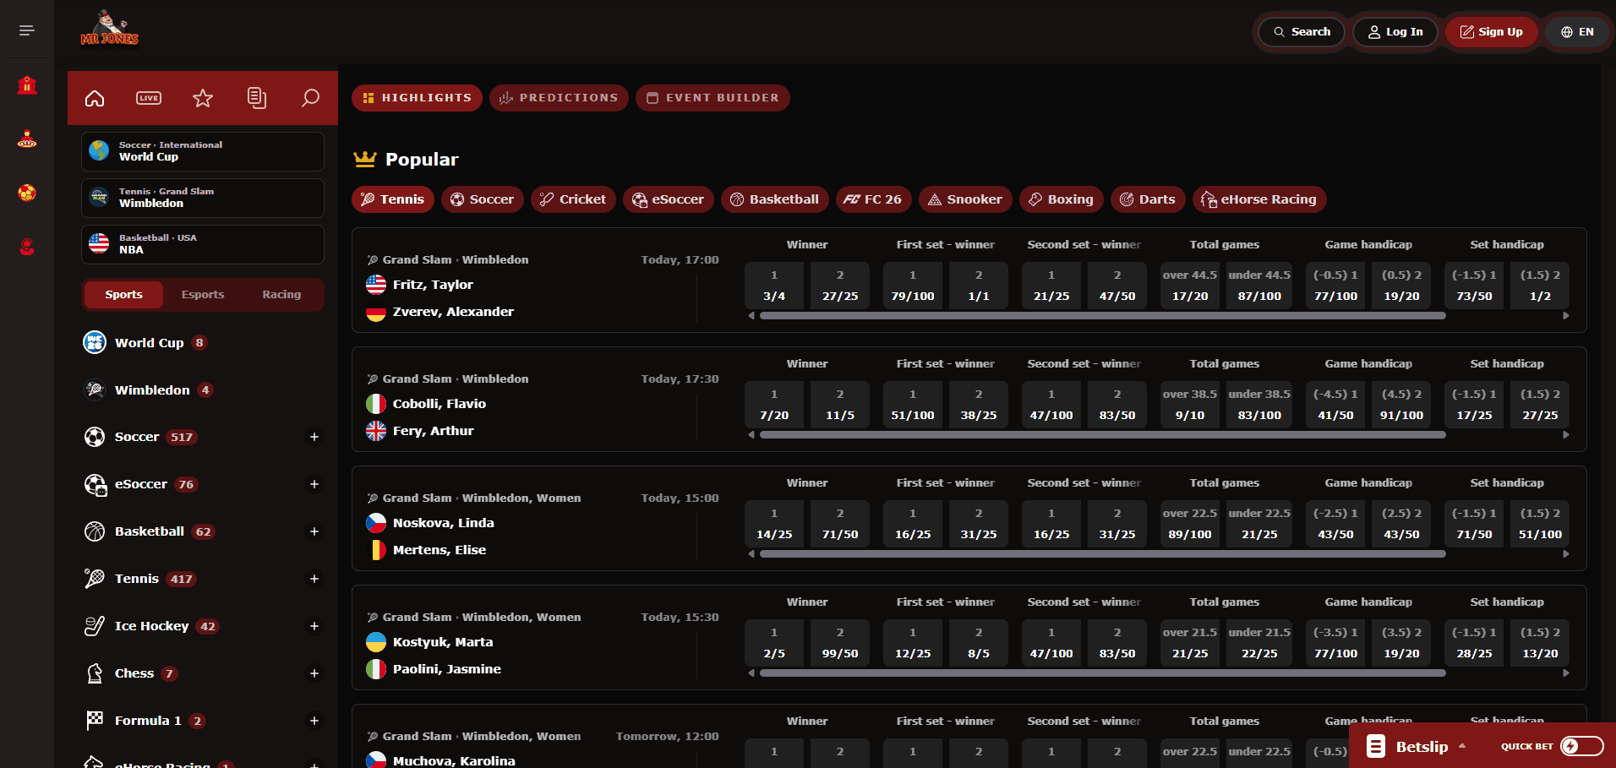Click the Ice Hockey icon in the sidebar
This screenshot has height=768, width=1616.
(x=95, y=626)
